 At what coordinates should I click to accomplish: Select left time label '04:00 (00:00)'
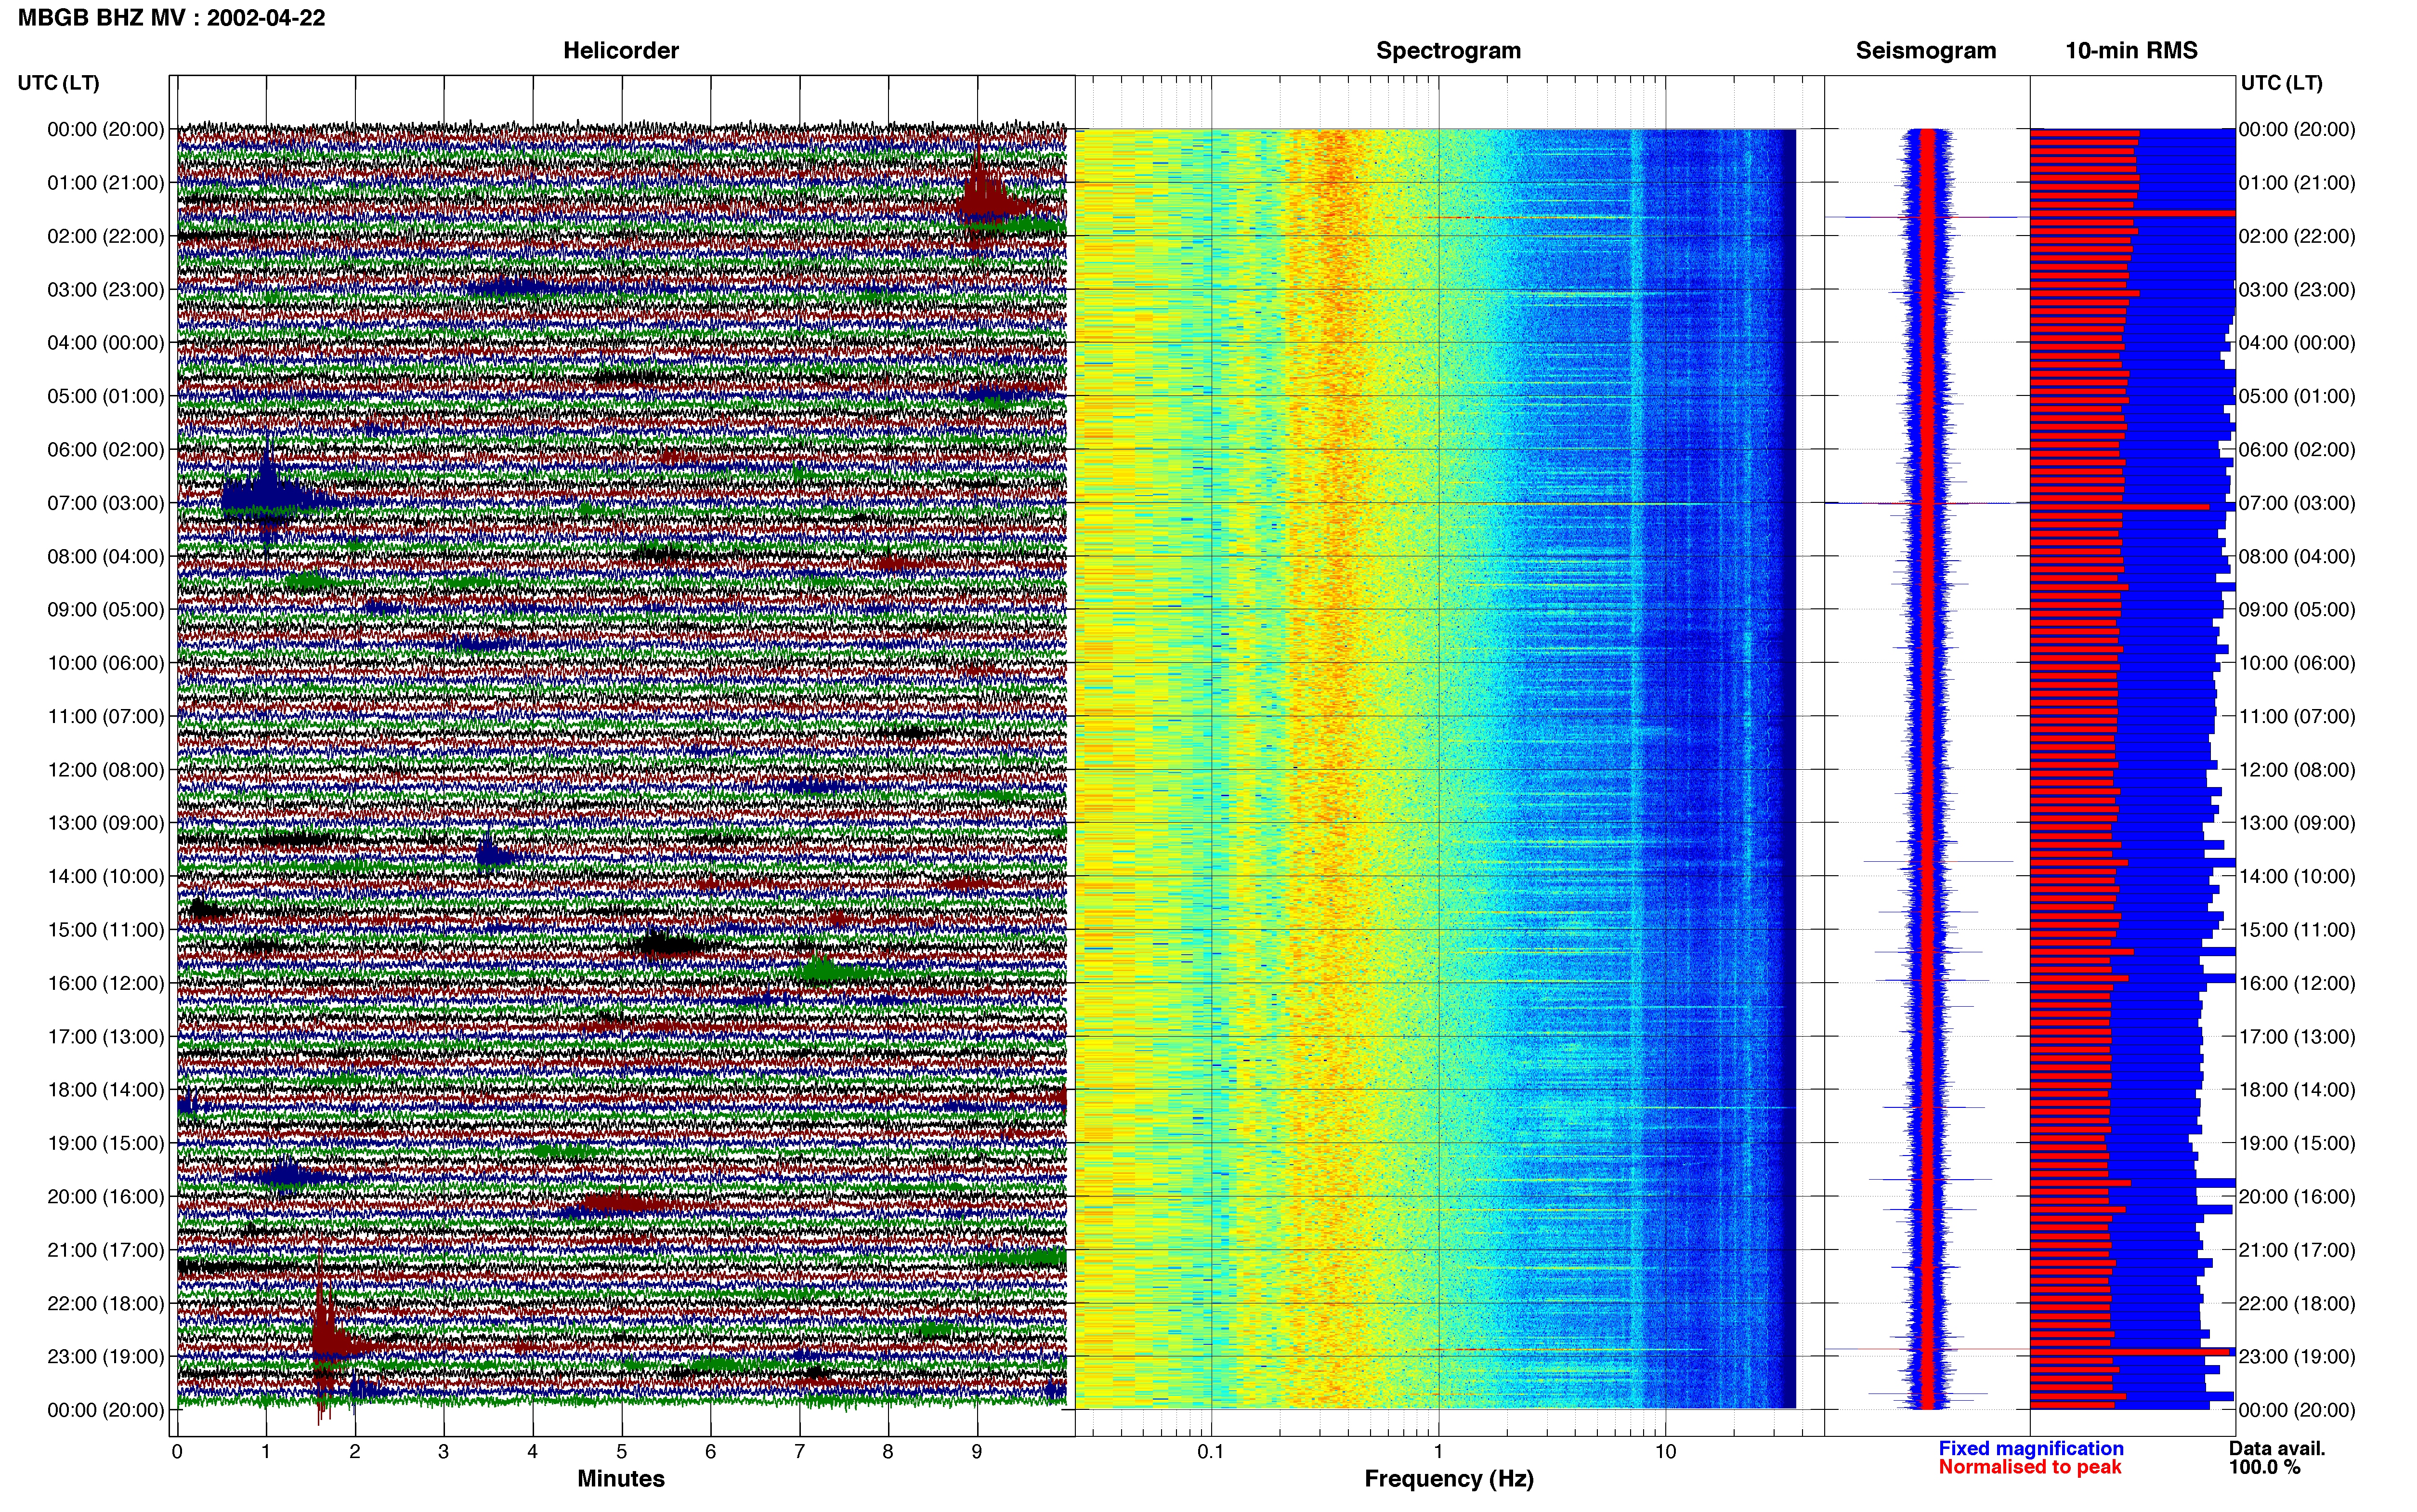105,343
